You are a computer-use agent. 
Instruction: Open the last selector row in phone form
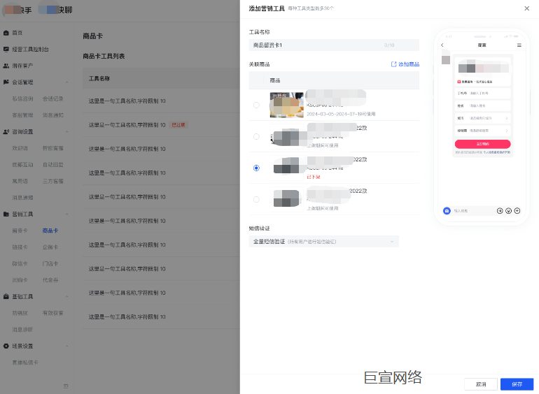click(482, 131)
